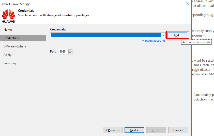Select the highlighted Credentials combo box
The image size is (214, 136).
point(108,35)
